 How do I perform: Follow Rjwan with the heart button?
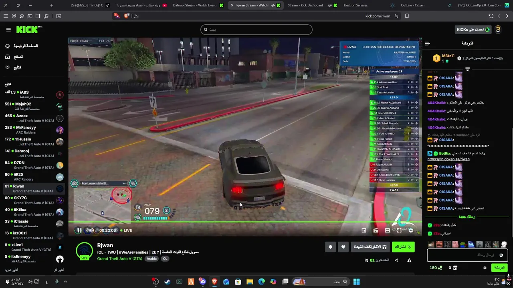pyautogui.click(x=343, y=247)
